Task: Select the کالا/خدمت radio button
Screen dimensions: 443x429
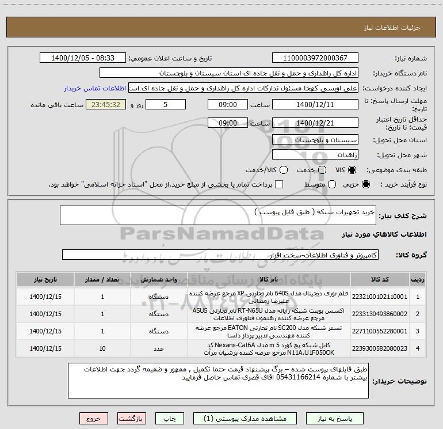Action: 284,170
